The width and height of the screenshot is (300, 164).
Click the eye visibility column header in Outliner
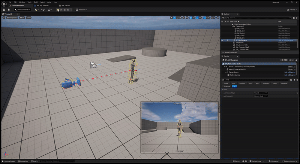[x=222, y=22]
